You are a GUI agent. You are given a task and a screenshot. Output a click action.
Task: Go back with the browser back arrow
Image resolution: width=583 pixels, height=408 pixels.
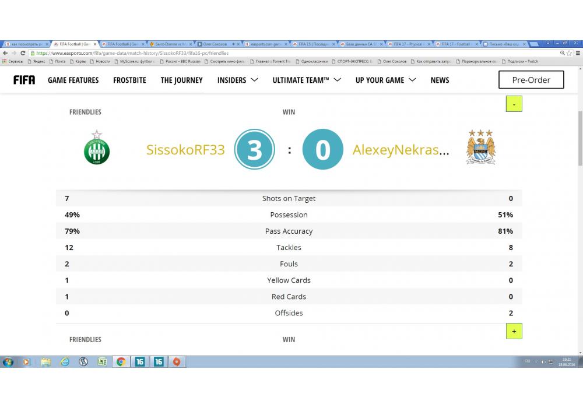click(5, 53)
